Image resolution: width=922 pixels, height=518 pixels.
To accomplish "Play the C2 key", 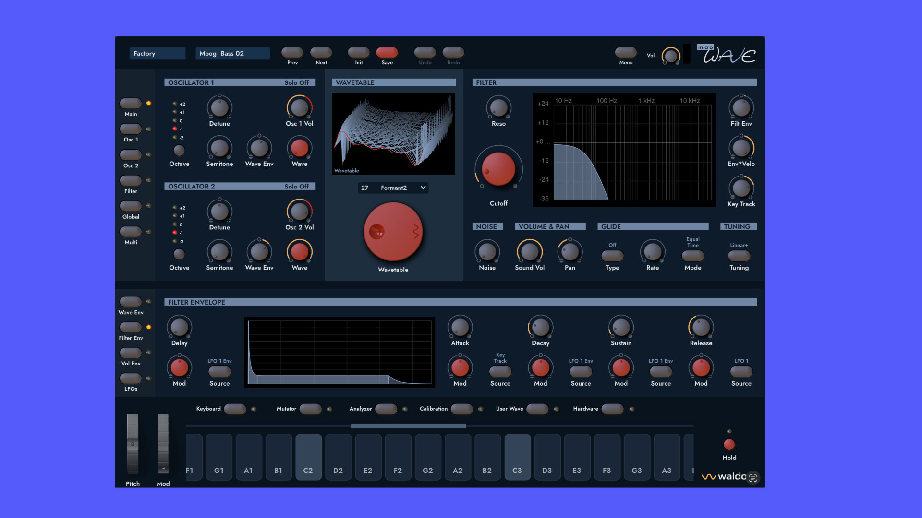I will click(308, 457).
